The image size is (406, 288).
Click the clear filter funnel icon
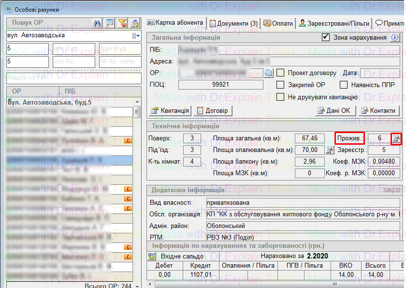(x=123, y=23)
